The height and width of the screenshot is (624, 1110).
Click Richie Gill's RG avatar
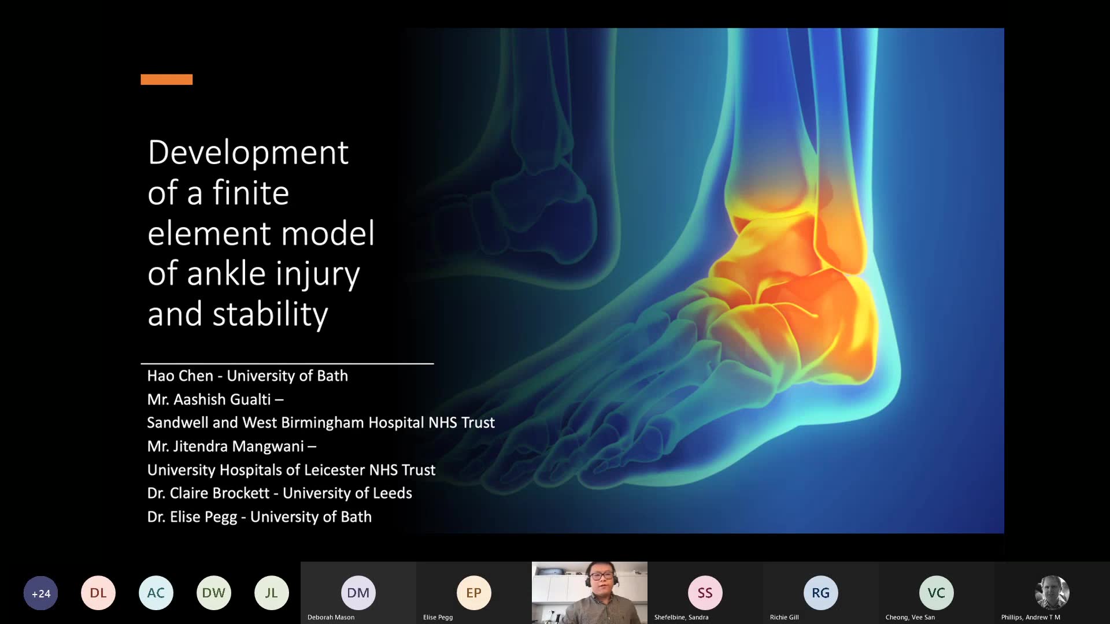pyautogui.click(x=820, y=593)
